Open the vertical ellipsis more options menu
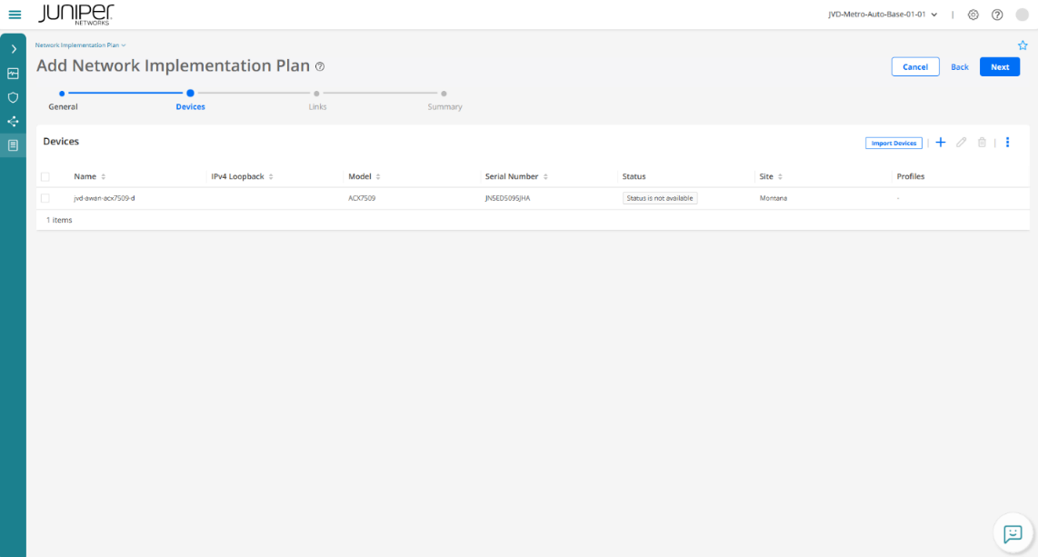Viewport: 1038px width, 557px height. 1007,143
